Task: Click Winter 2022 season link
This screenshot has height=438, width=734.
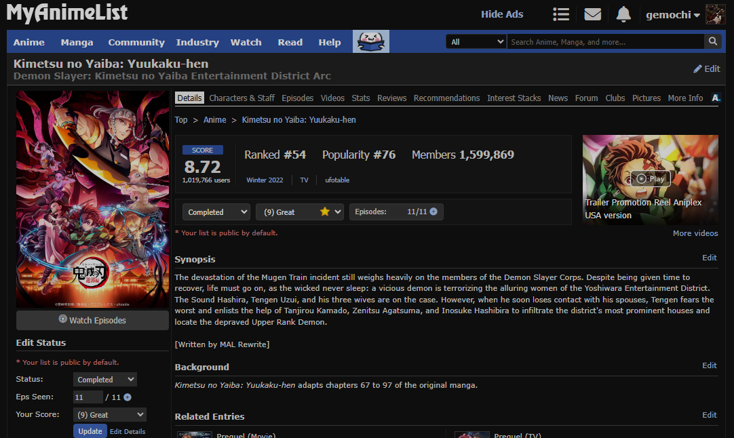Action: coord(265,180)
